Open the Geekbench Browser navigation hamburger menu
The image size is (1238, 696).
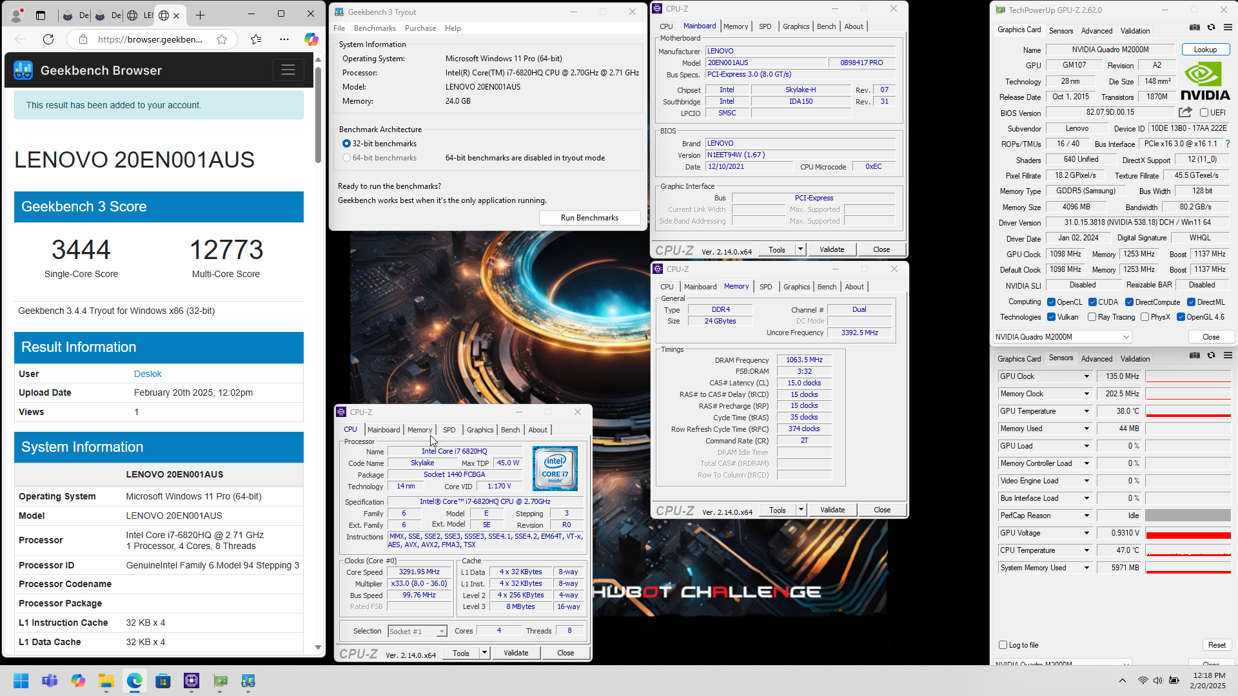[288, 70]
